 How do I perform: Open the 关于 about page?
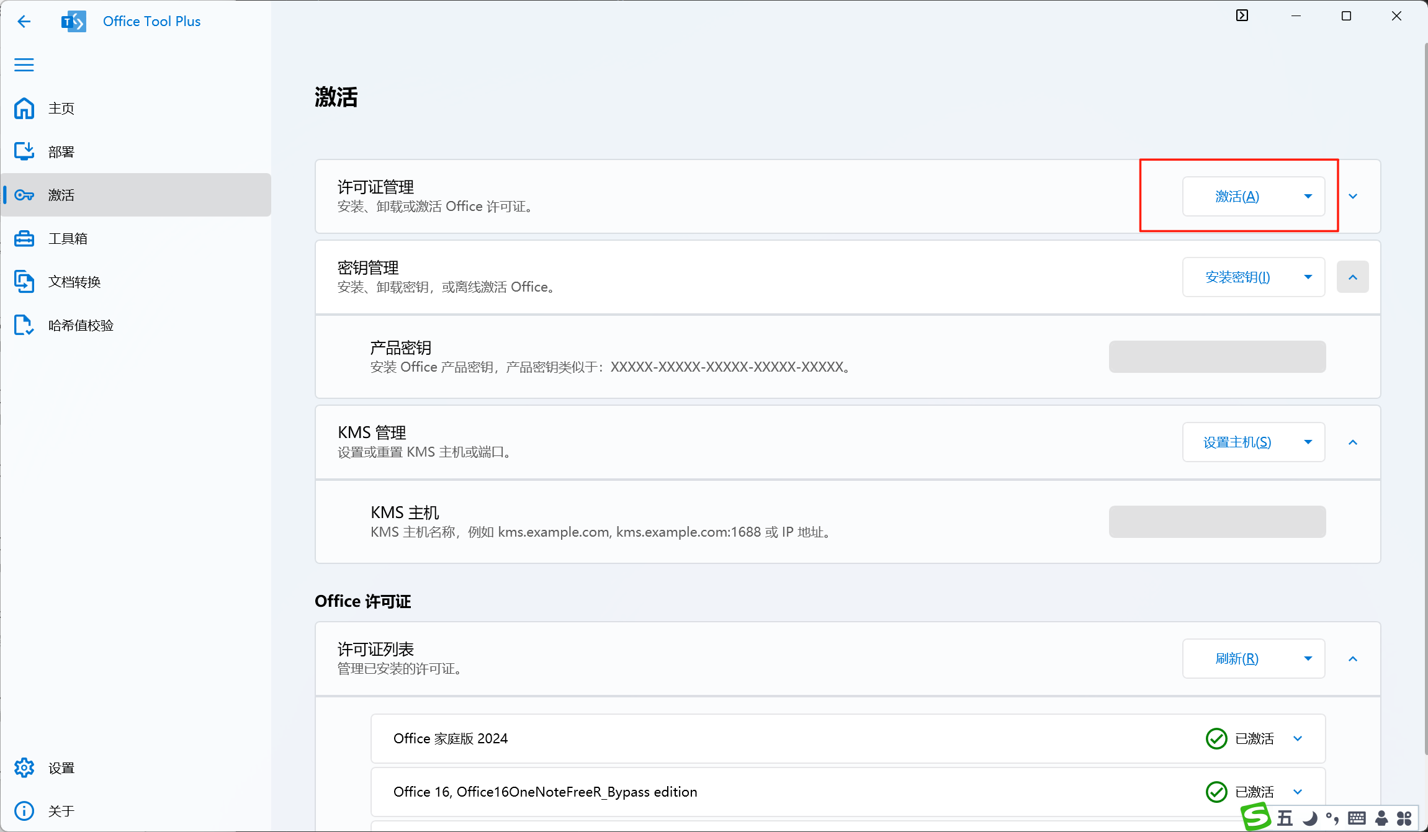[136, 811]
